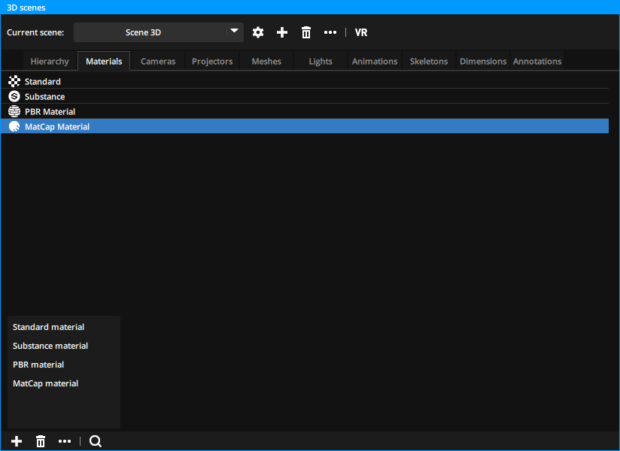620x451 pixels.
Task: Switch to the Meshes tab
Action: tap(266, 61)
